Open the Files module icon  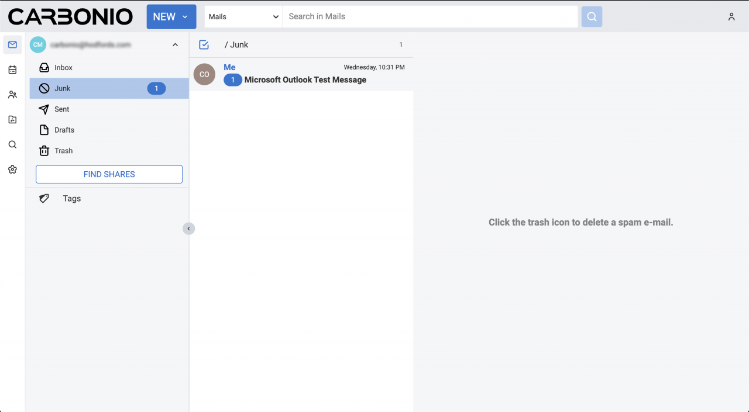(x=12, y=119)
